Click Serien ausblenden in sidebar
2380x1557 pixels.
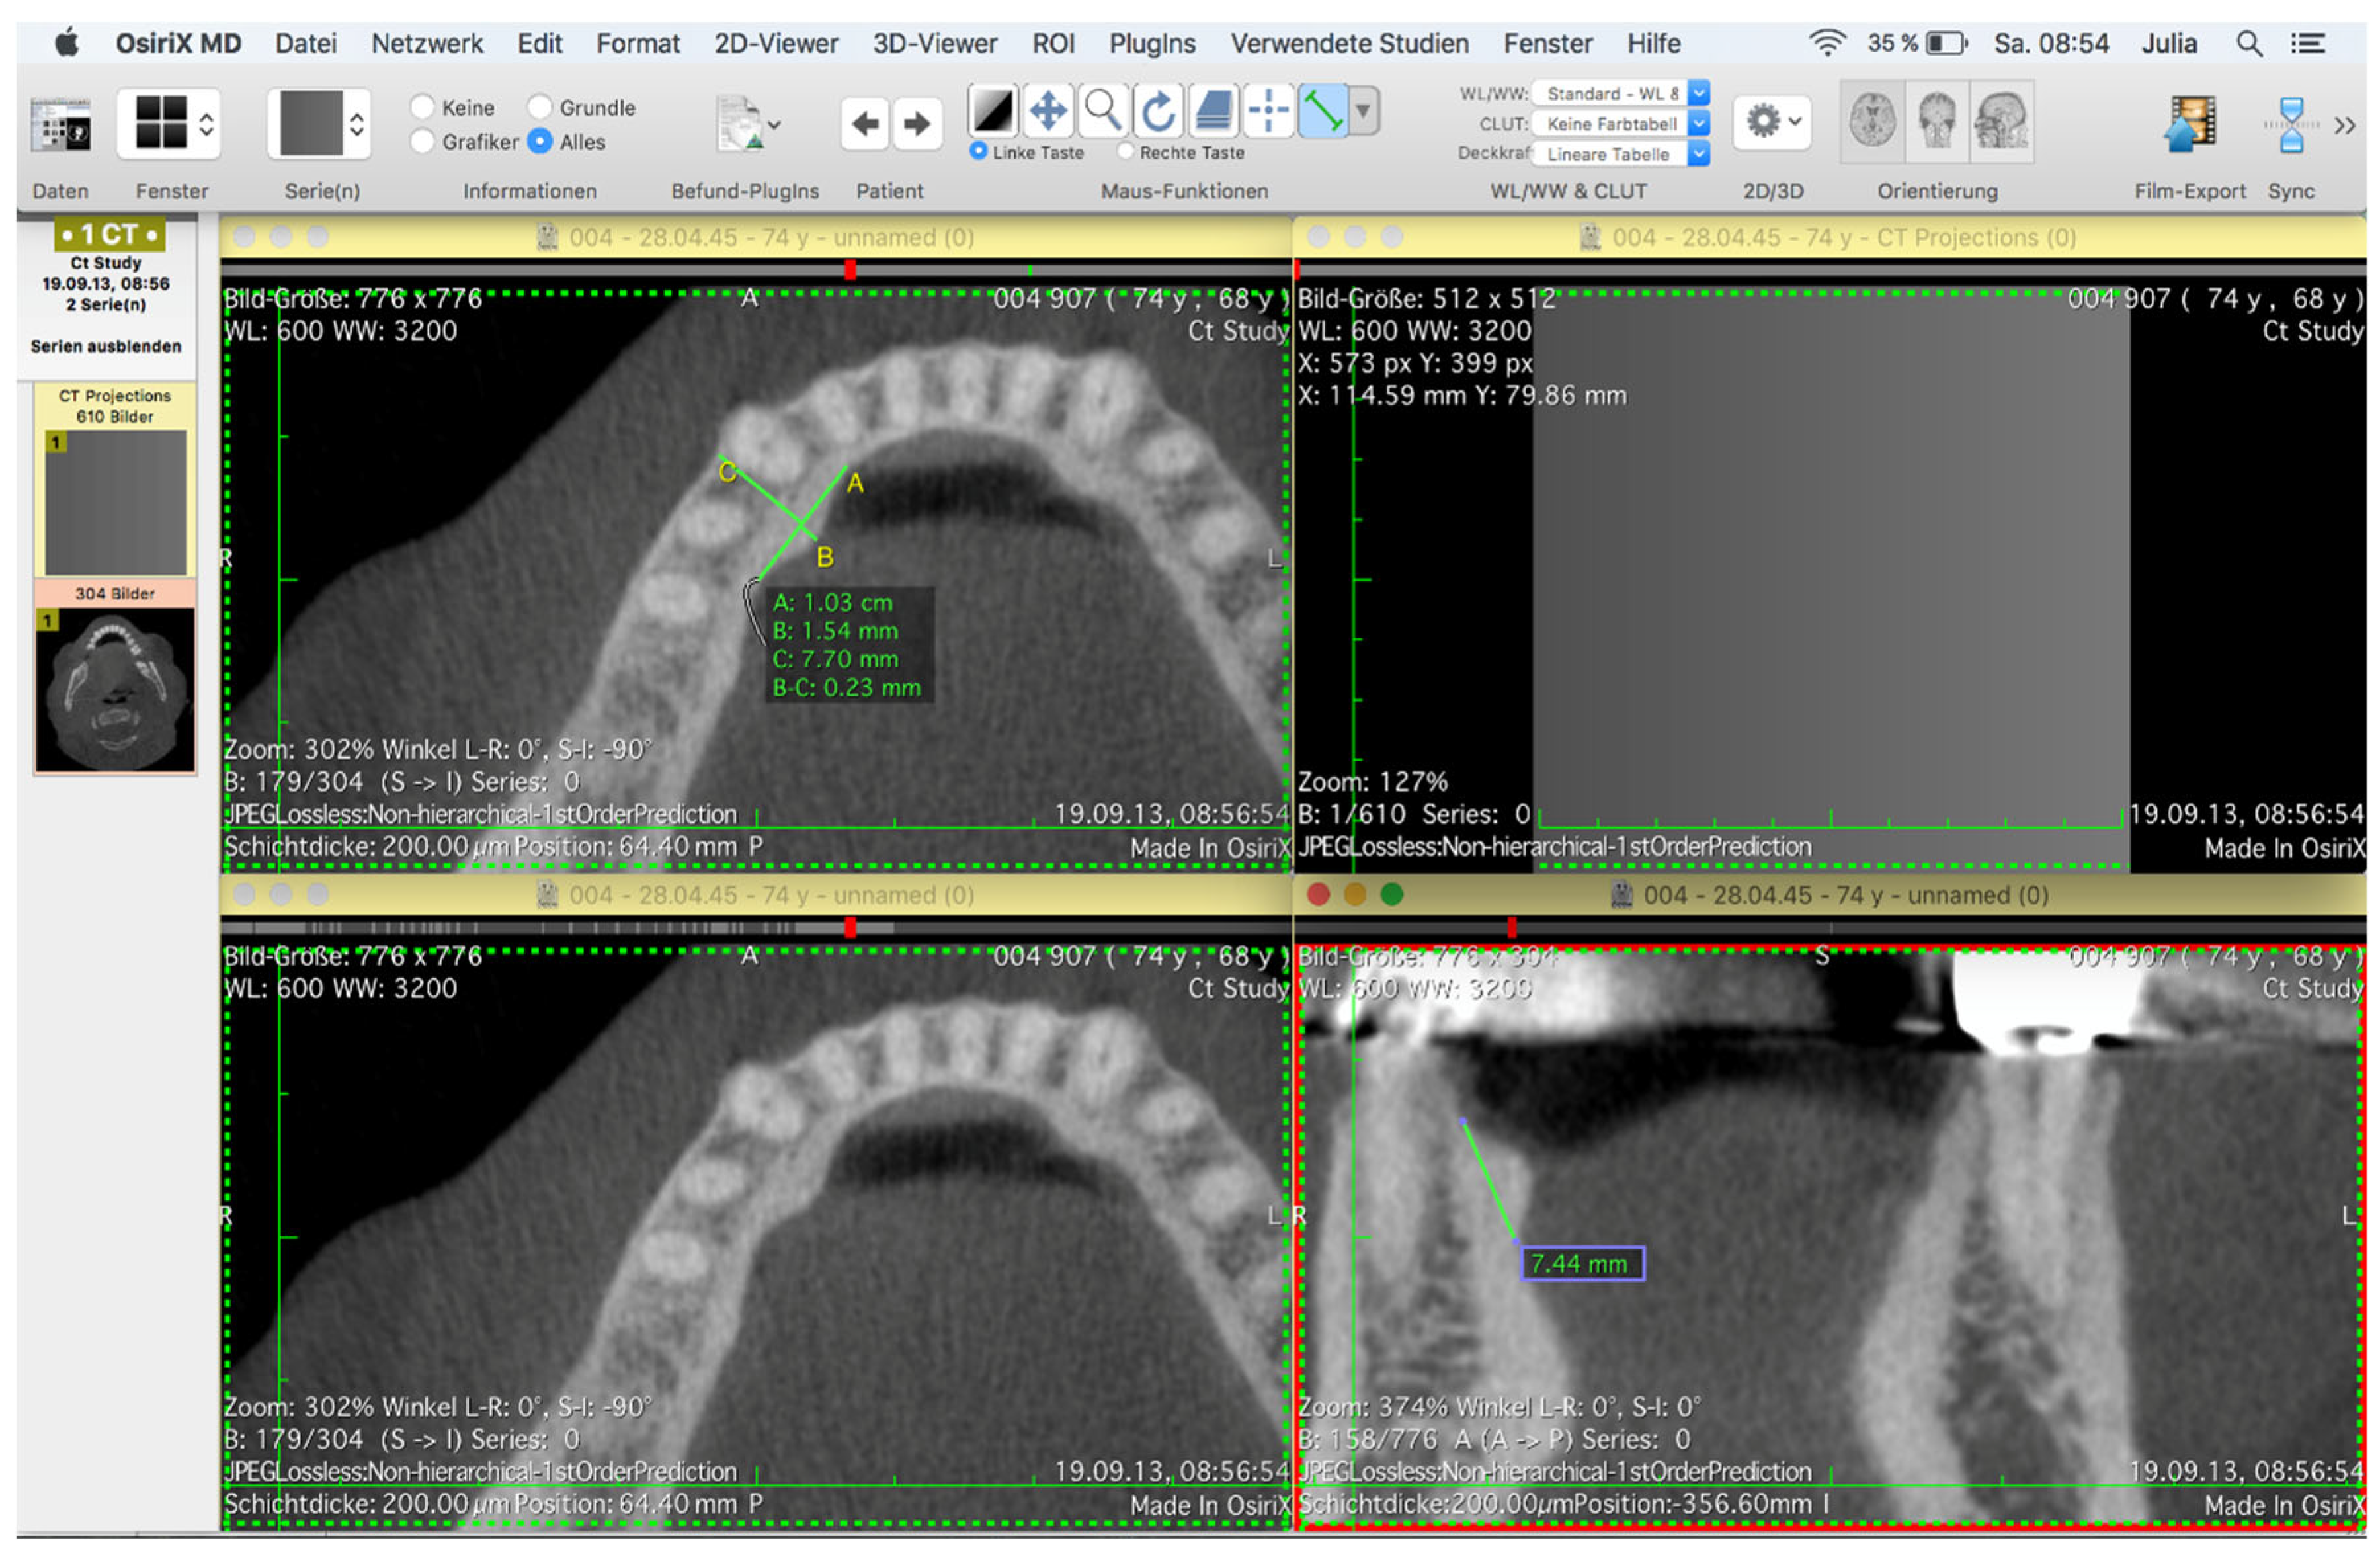click(x=106, y=346)
